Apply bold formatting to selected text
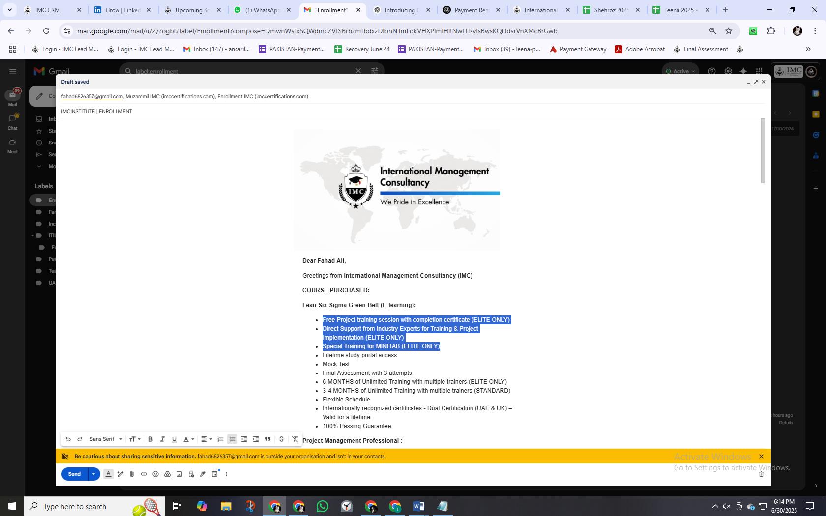 [150, 439]
